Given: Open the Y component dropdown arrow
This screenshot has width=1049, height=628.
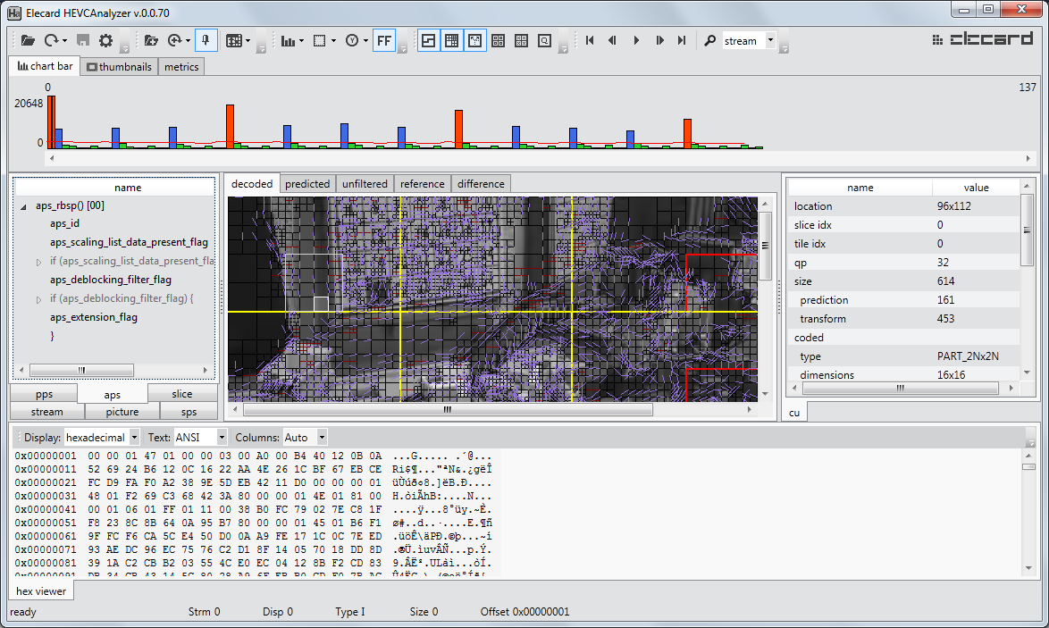Looking at the screenshot, I should (x=366, y=41).
